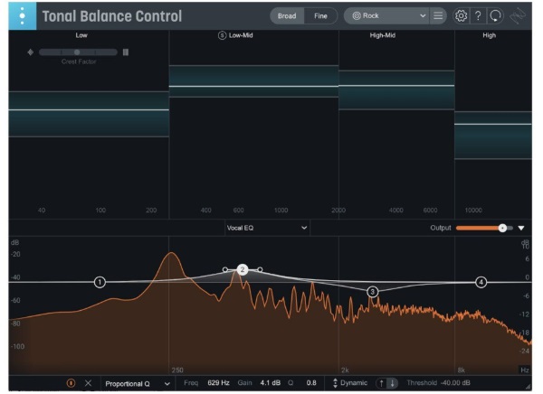Click the round icon right of help
The image size is (543, 394).
[494, 16]
